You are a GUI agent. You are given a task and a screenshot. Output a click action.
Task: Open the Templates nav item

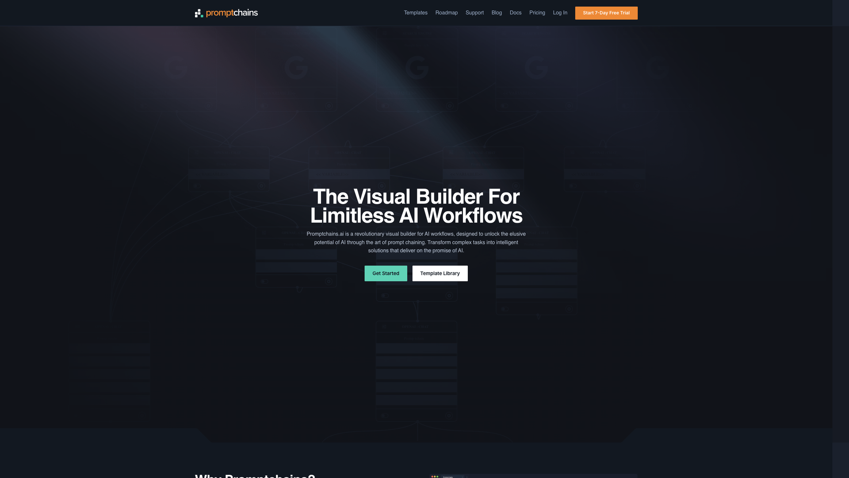click(x=415, y=13)
